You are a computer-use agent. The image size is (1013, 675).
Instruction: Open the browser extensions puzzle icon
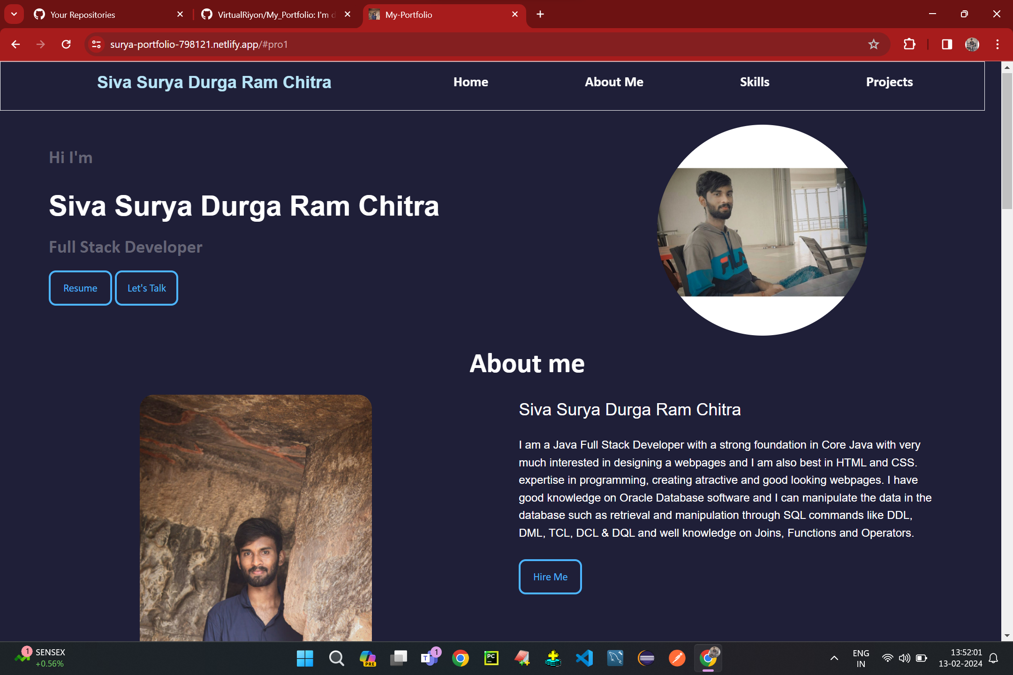909,44
